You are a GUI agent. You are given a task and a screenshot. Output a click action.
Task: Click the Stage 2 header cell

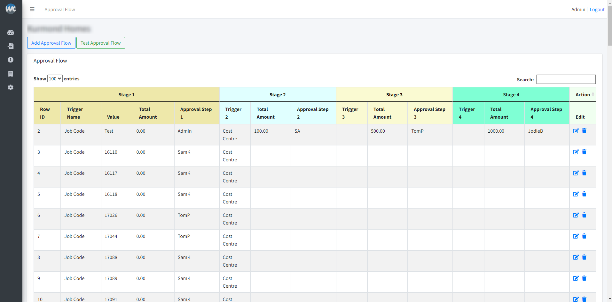coord(278,94)
